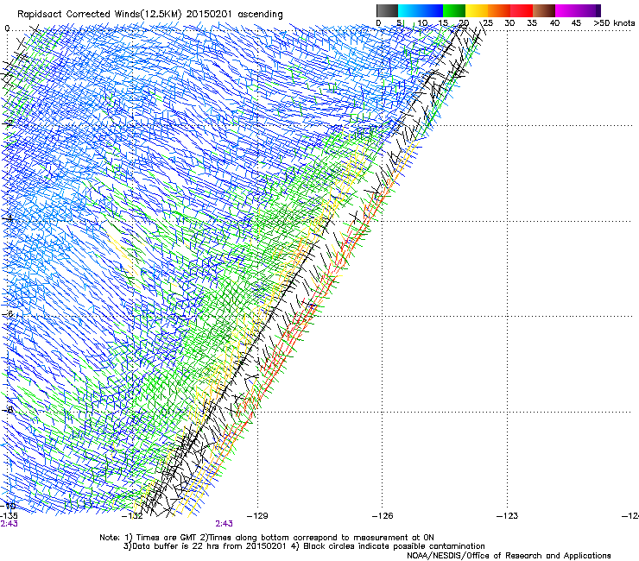Click the '-135' longitude axis label
This screenshot has height=561, width=639.
click(9, 516)
